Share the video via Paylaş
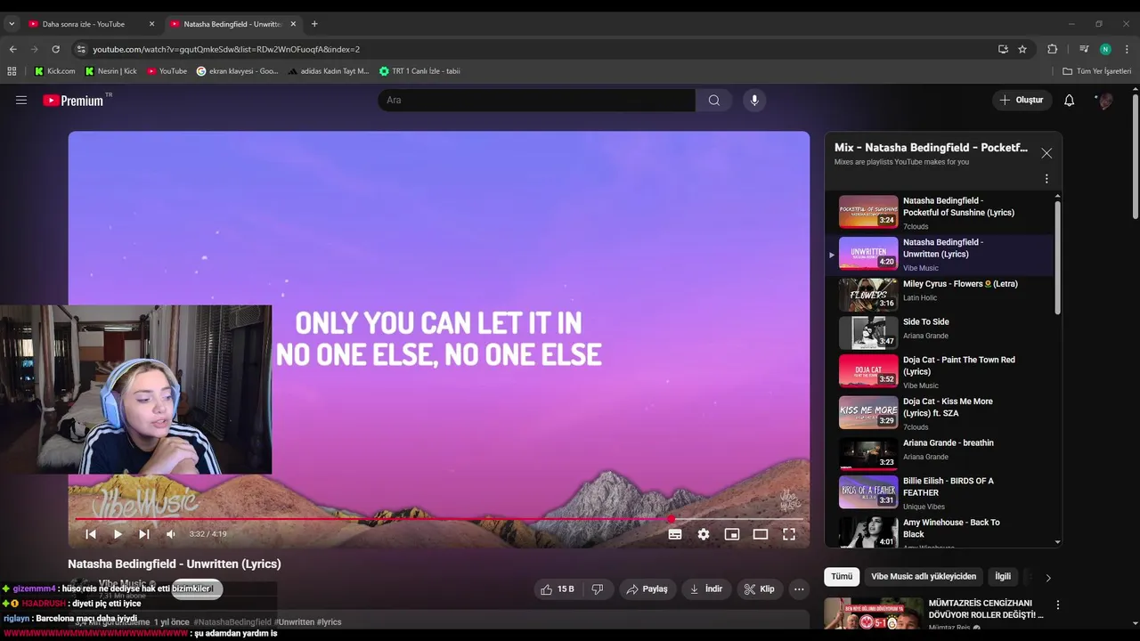 [647, 589]
